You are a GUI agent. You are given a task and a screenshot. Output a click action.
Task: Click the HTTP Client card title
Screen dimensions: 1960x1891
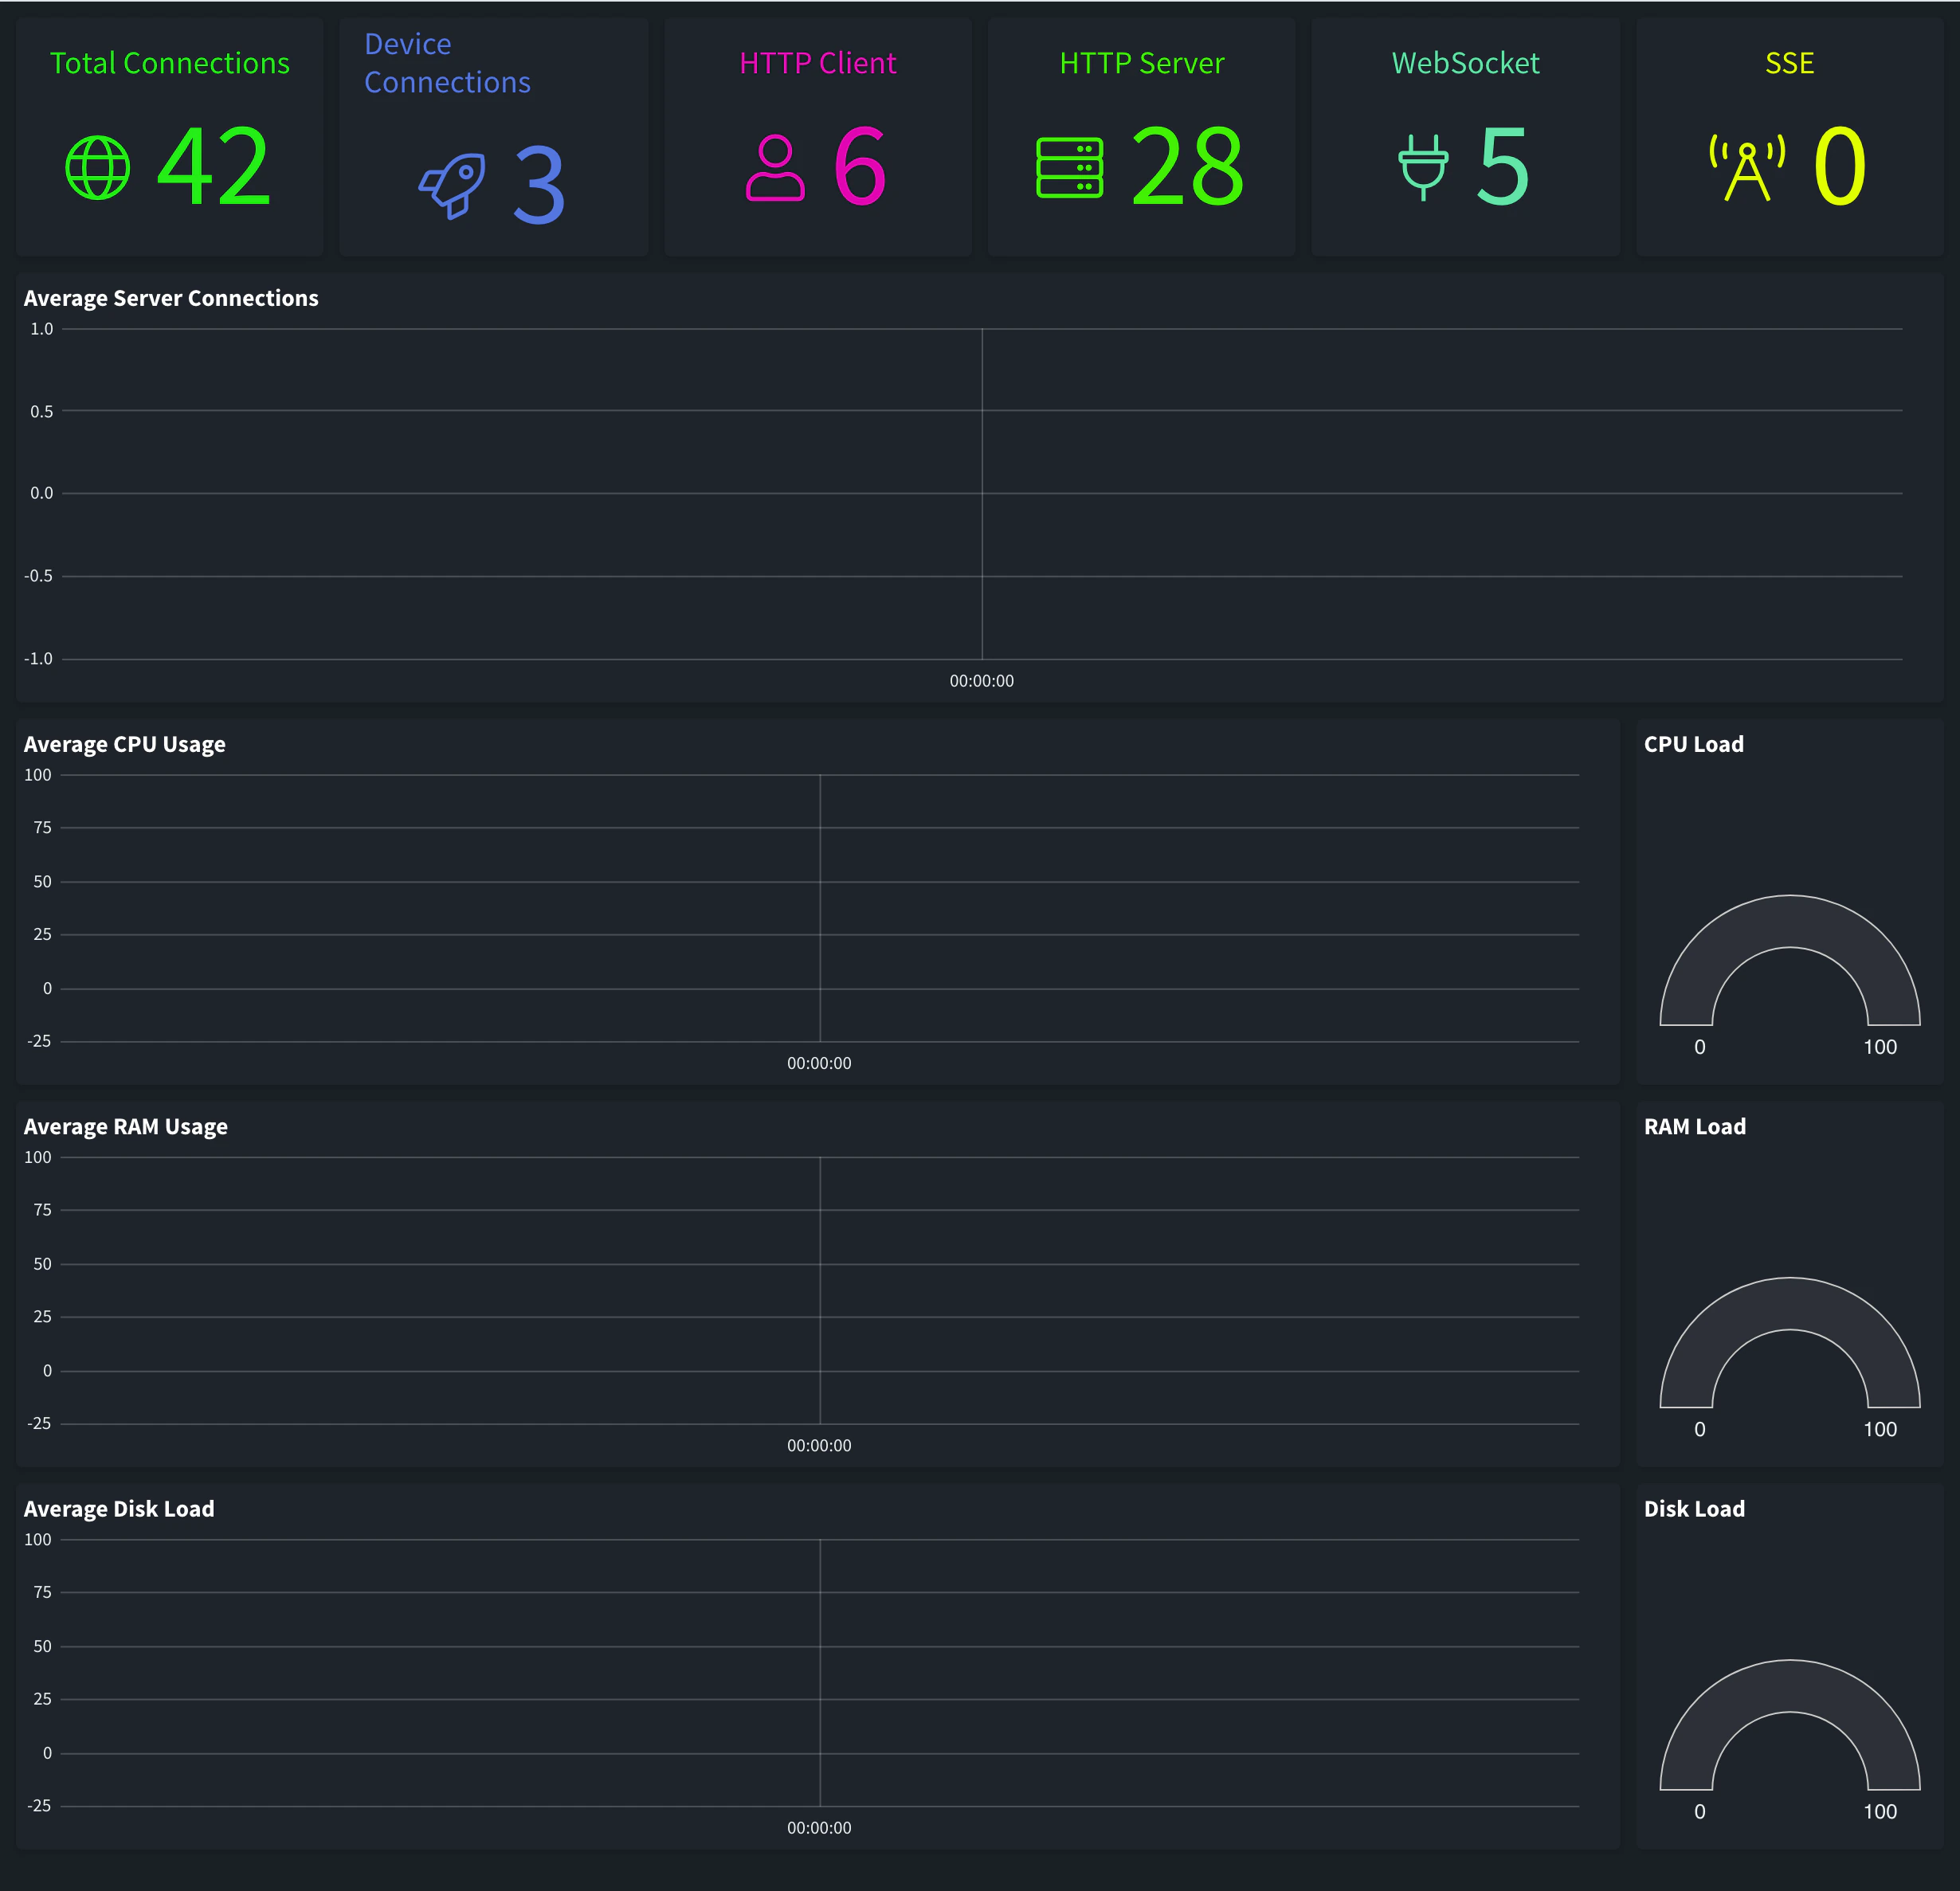[x=818, y=63]
